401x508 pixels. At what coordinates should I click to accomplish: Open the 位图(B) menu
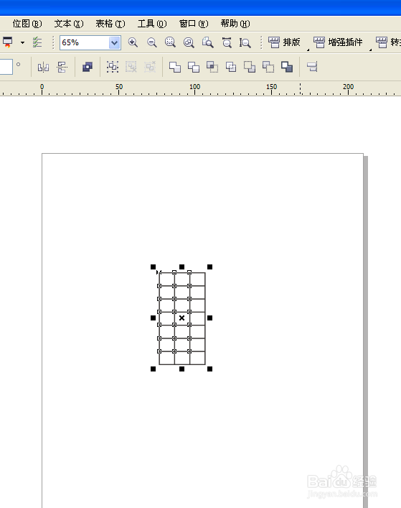pos(27,24)
